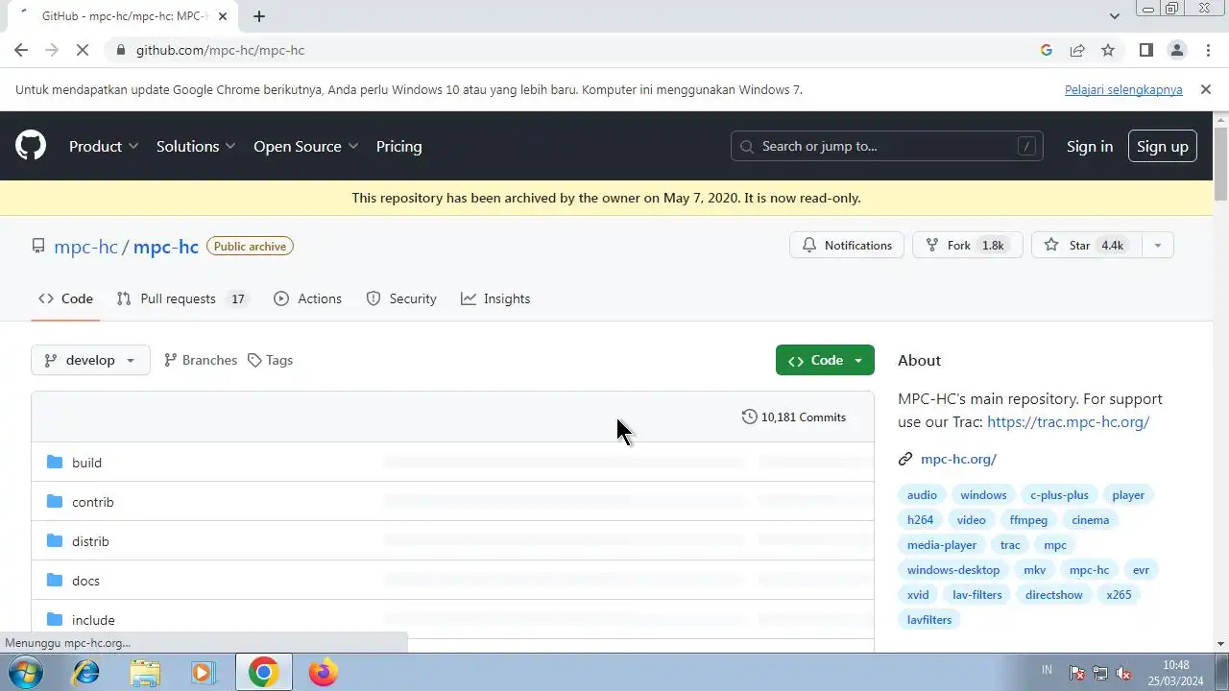Open Chrome three-dot menu
1229x691 pixels.
[x=1207, y=50]
